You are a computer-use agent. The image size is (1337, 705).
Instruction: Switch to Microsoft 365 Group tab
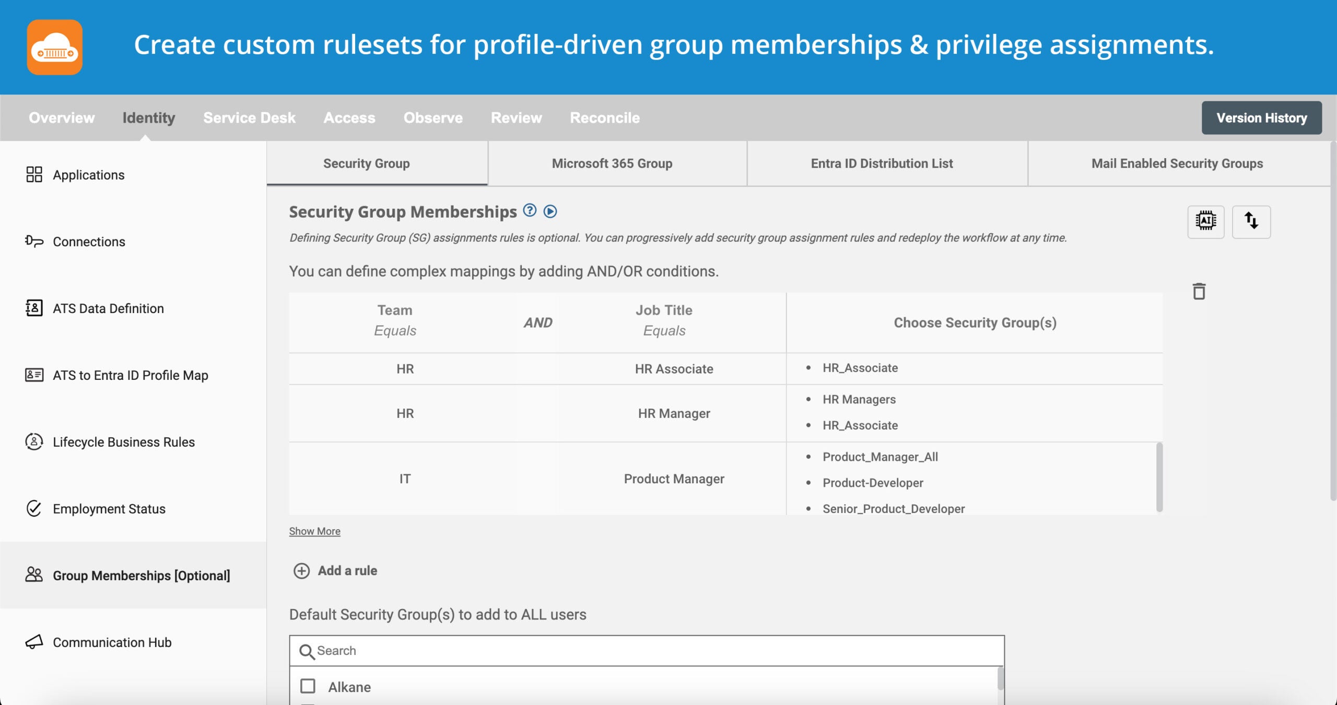click(x=612, y=163)
